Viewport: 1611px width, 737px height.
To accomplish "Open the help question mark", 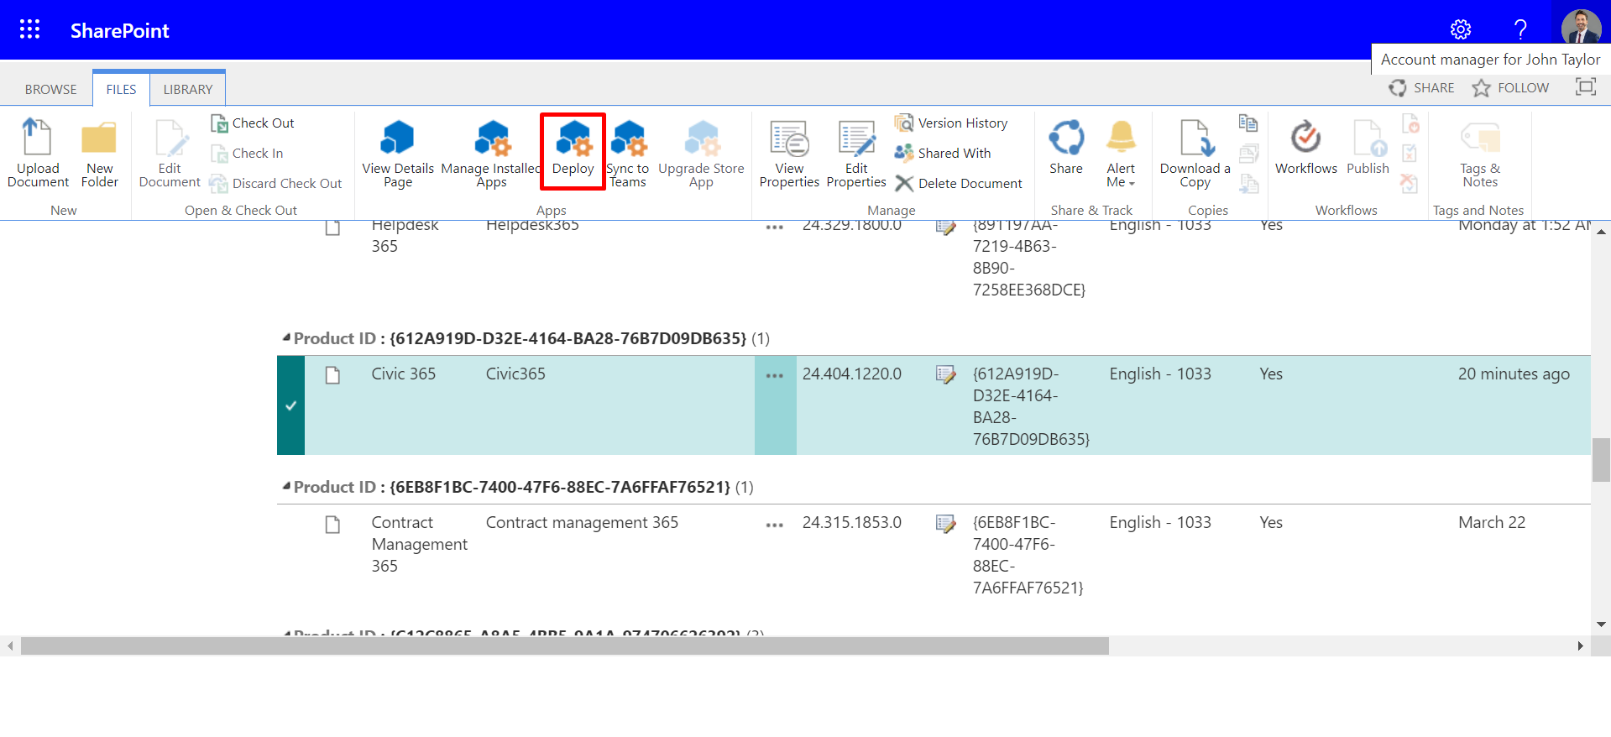I will tap(1520, 29).
